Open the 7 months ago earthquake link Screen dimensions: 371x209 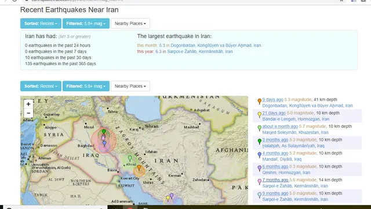coord(275,180)
